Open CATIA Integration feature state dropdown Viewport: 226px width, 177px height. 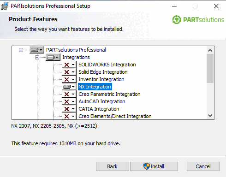tap(69, 109)
